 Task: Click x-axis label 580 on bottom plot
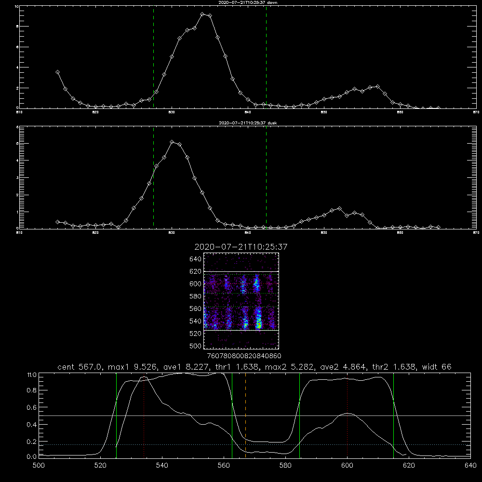coord(285,466)
